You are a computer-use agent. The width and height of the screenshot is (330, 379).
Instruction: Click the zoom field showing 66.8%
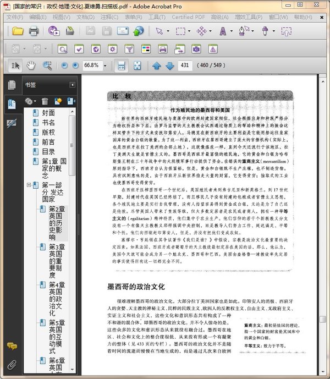point(92,65)
